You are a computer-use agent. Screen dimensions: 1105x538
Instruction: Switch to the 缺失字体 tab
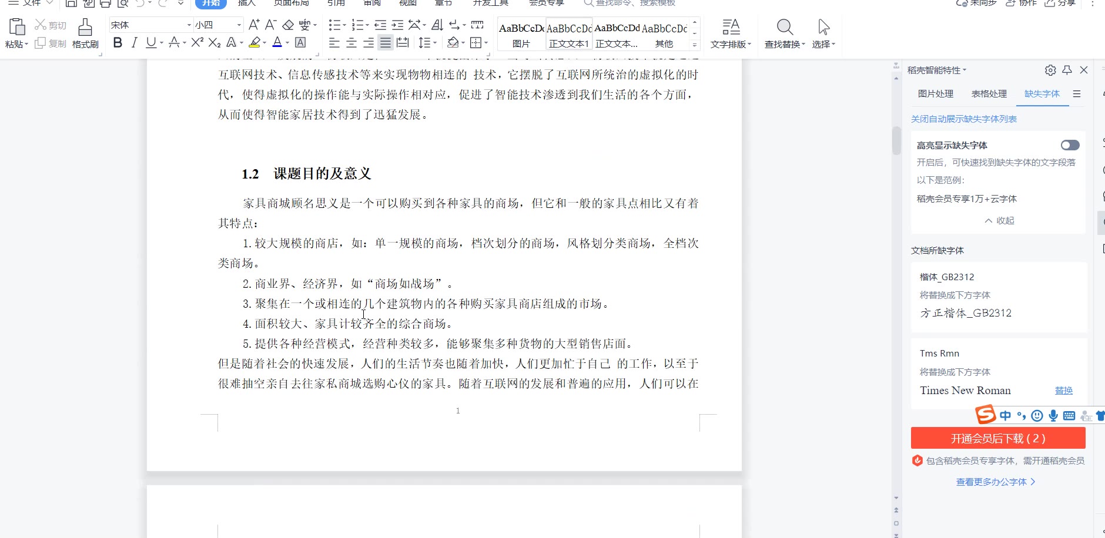(1042, 94)
